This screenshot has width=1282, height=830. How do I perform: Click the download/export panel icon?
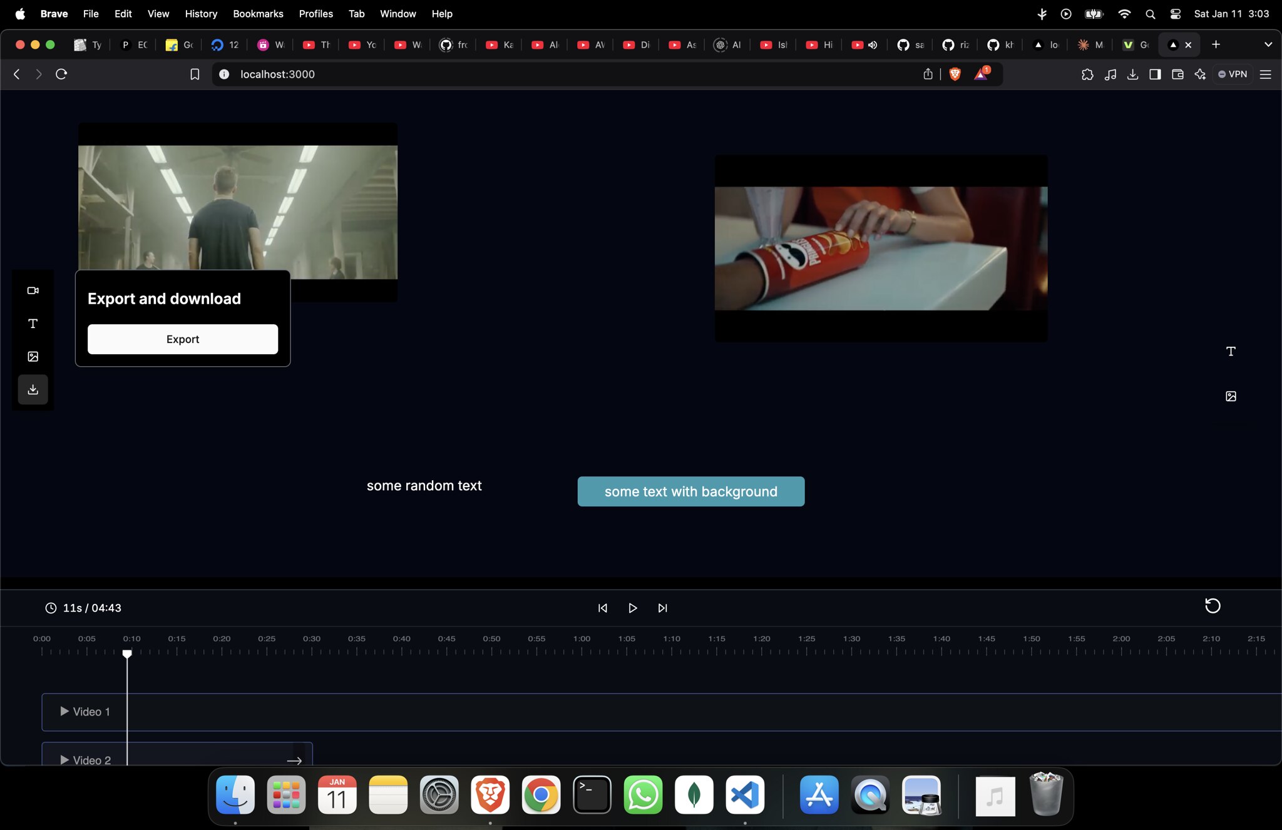[33, 390]
